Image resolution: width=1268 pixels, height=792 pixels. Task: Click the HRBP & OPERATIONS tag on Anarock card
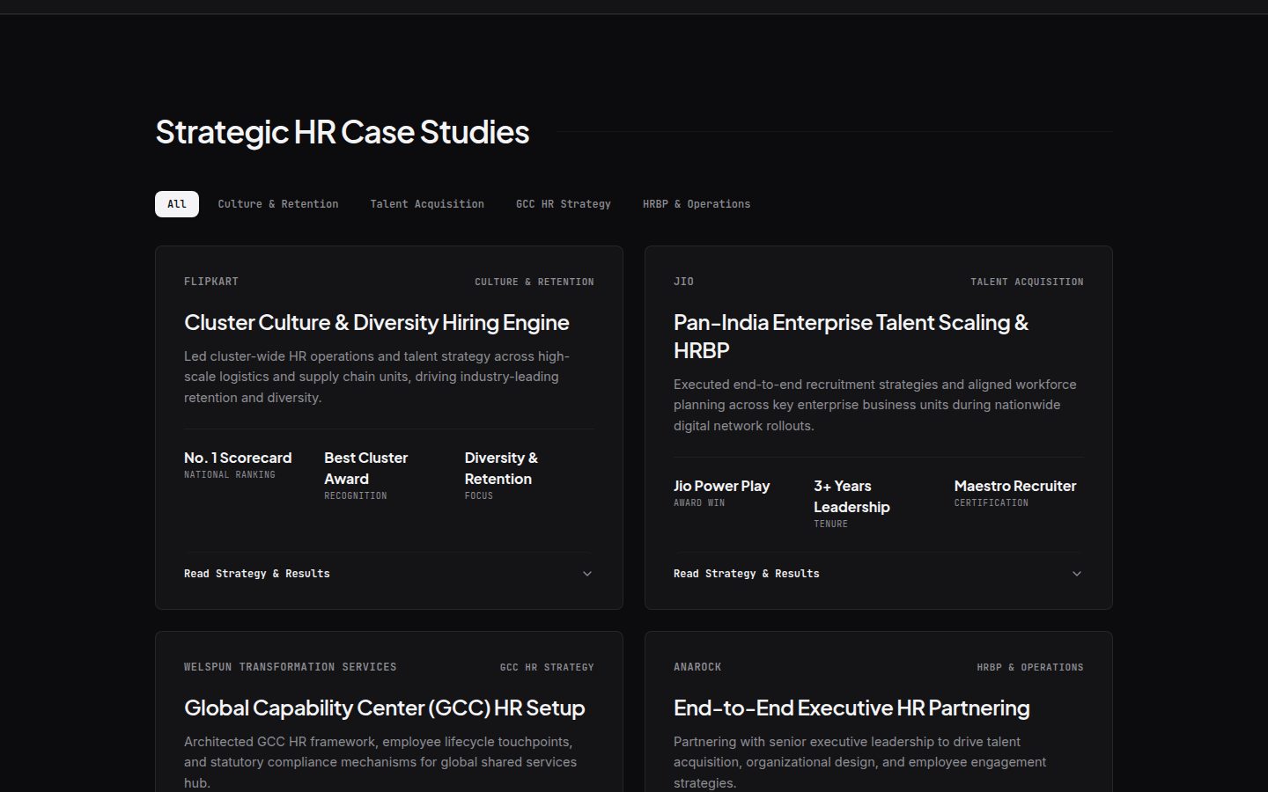click(x=1030, y=668)
